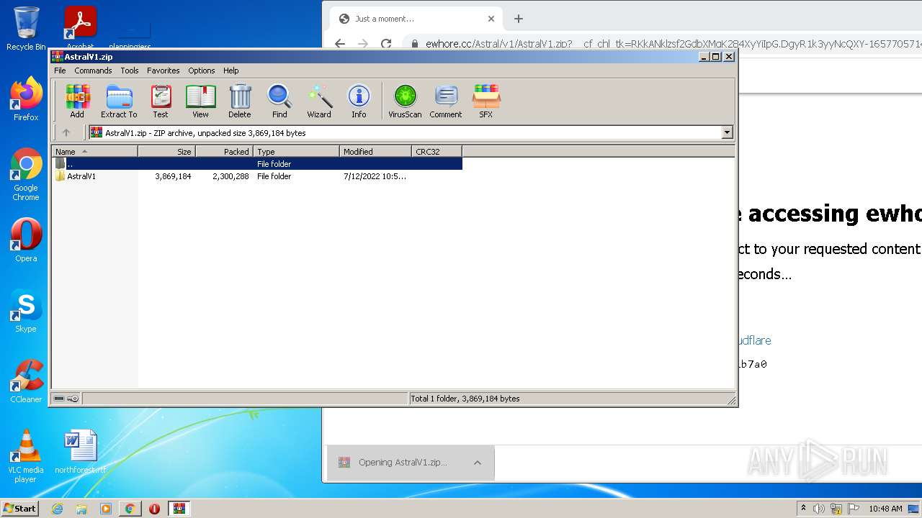Click the Start button
922x518 pixels.
point(20,509)
